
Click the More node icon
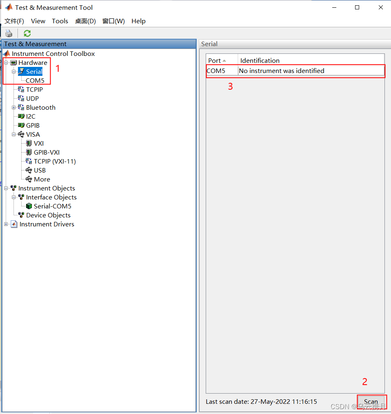click(29, 179)
